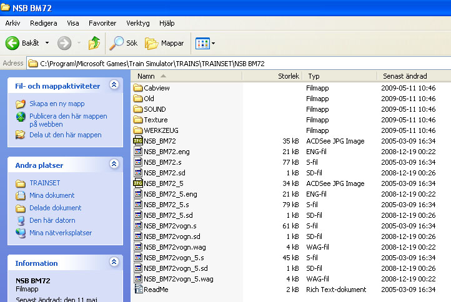This screenshot has height=302, width=451.
Task: Click the Mina nätverksplatser network icon
Action: pyautogui.click(x=21, y=233)
